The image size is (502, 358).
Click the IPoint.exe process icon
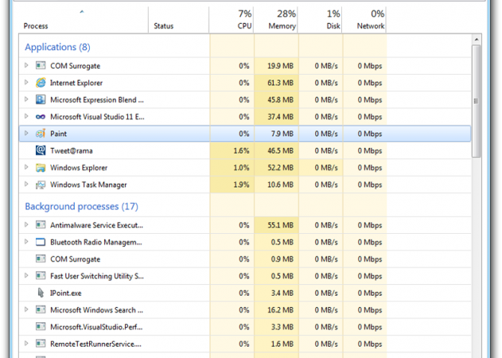pyautogui.click(x=40, y=293)
